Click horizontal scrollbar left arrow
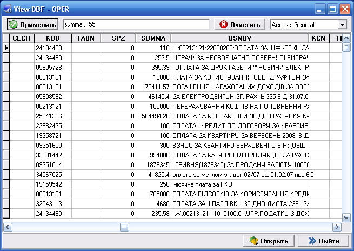This screenshot has width=354, height=251. 8,227
